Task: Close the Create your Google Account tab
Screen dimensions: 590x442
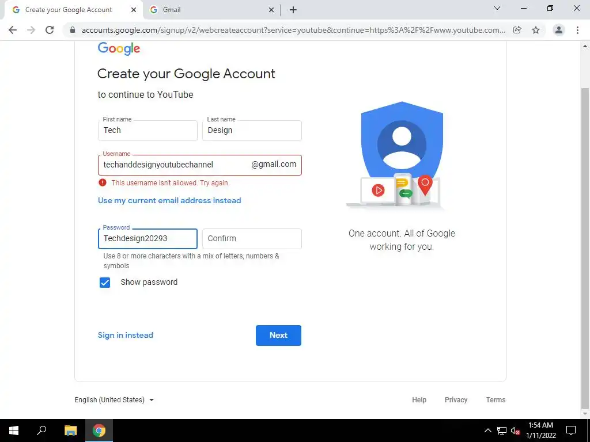Action: click(x=134, y=10)
